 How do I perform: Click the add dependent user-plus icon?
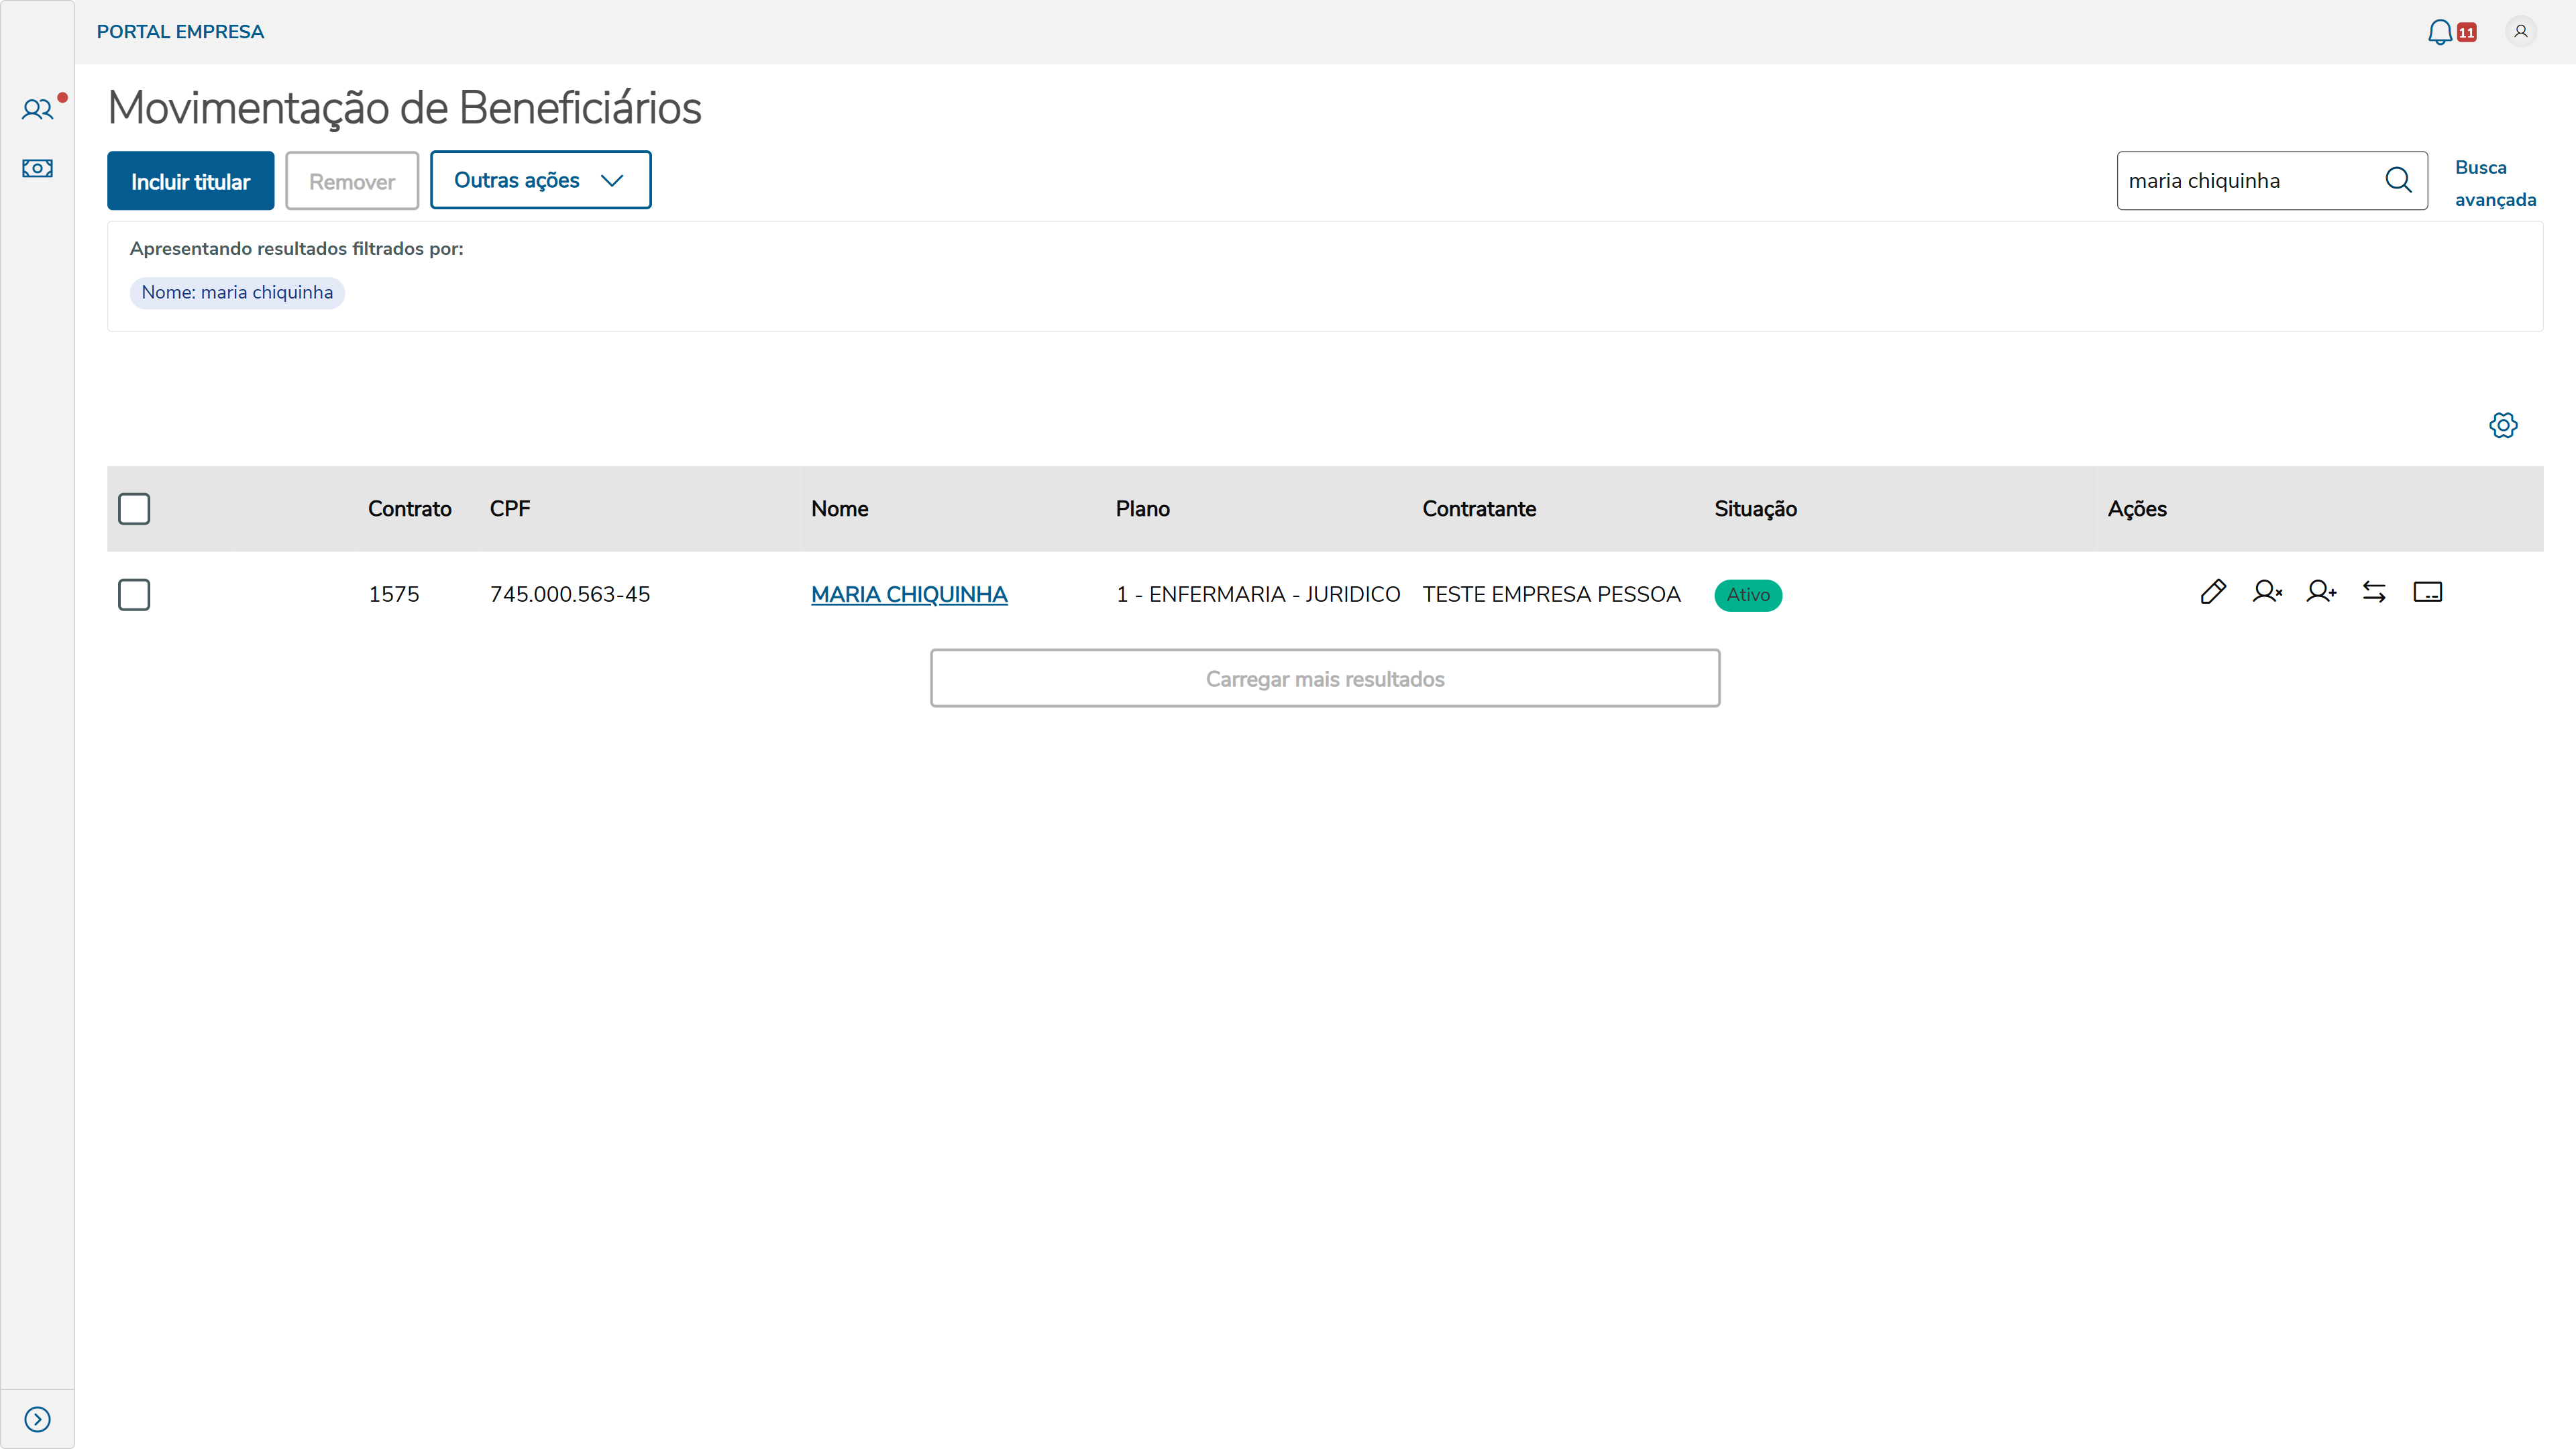click(x=2321, y=592)
